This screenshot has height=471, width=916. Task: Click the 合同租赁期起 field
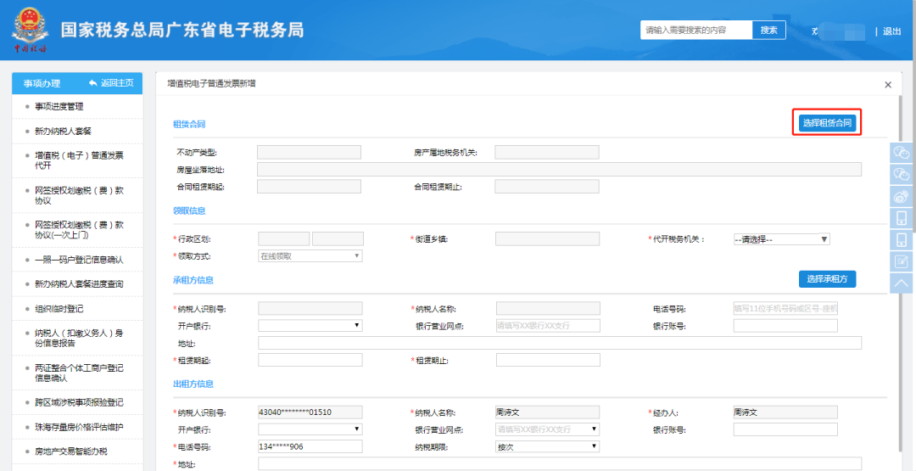point(309,187)
